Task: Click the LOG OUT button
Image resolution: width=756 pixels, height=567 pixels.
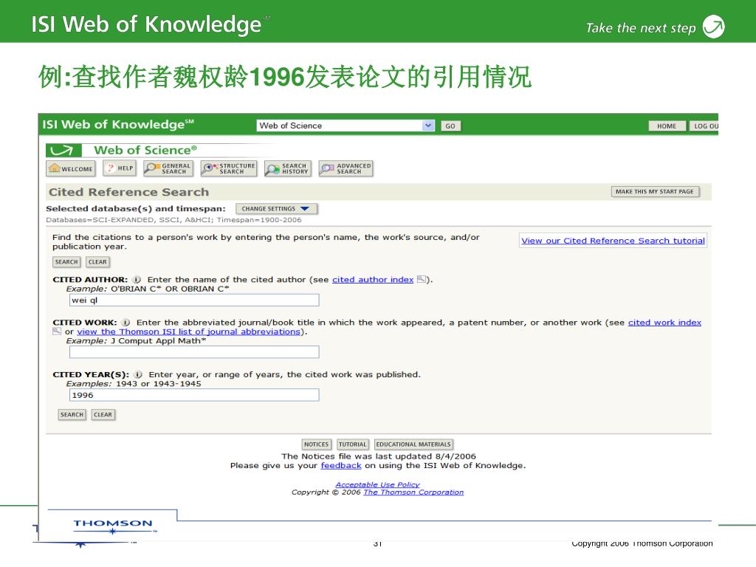Action: pos(704,126)
